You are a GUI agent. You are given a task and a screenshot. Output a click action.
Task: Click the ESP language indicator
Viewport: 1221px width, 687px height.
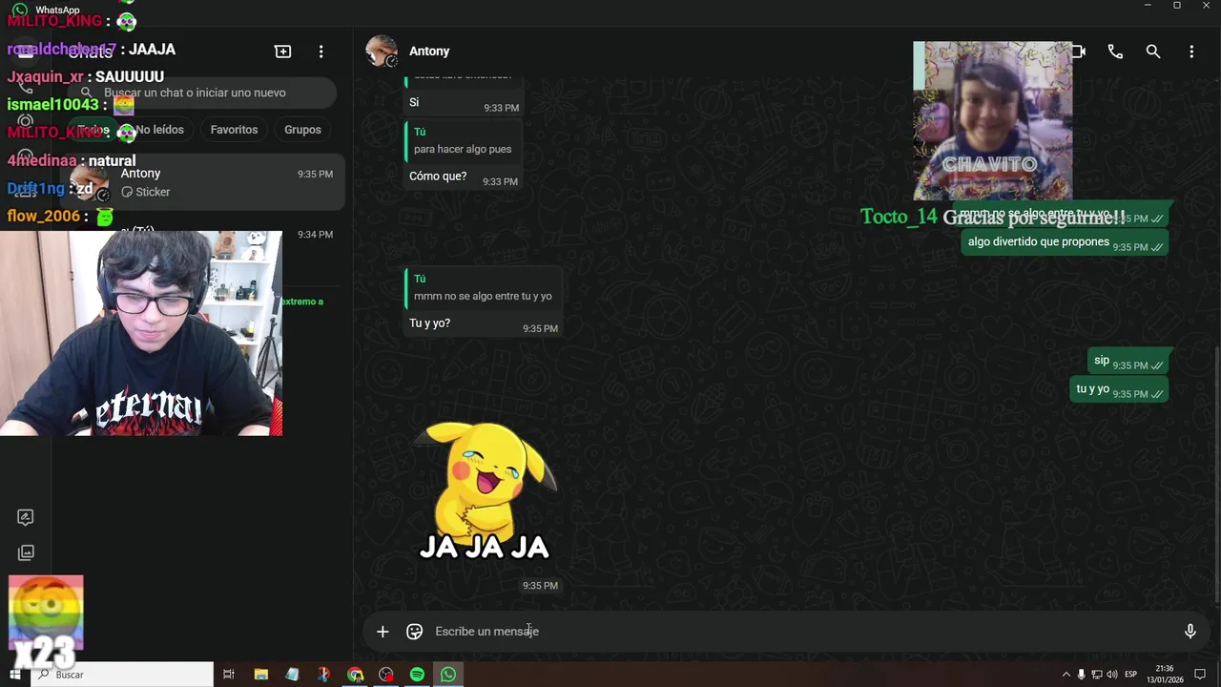[x=1130, y=675]
